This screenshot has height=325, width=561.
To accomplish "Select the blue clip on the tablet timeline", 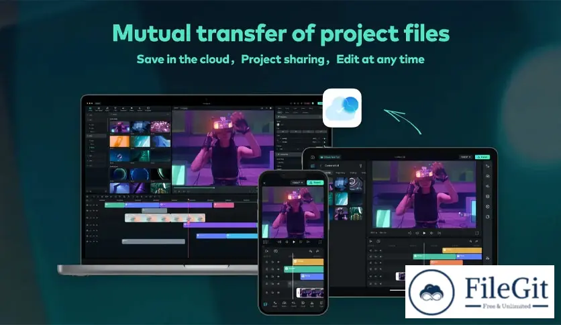I will pyautogui.click(x=468, y=257).
